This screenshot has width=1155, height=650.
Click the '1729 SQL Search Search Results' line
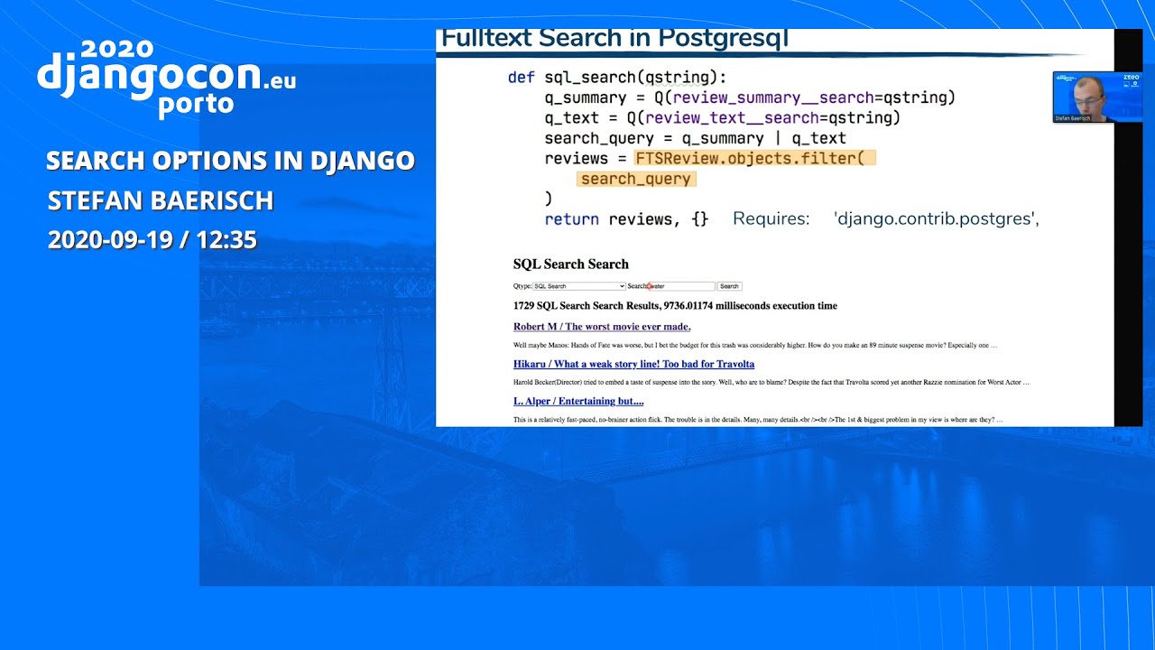pos(675,306)
